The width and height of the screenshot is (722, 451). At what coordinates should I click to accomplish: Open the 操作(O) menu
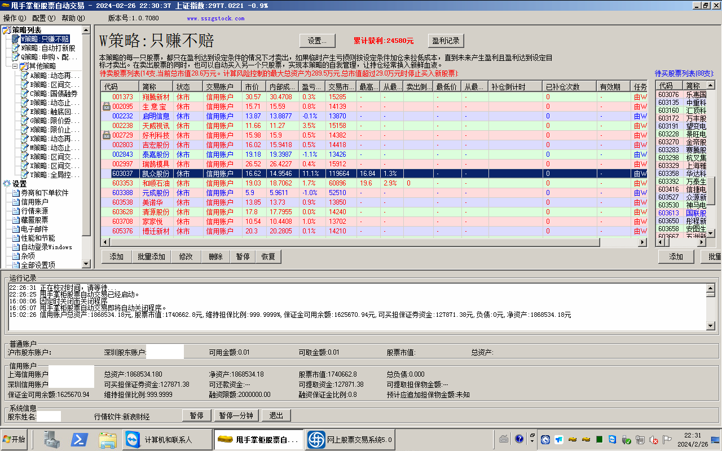[x=15, y=18]
